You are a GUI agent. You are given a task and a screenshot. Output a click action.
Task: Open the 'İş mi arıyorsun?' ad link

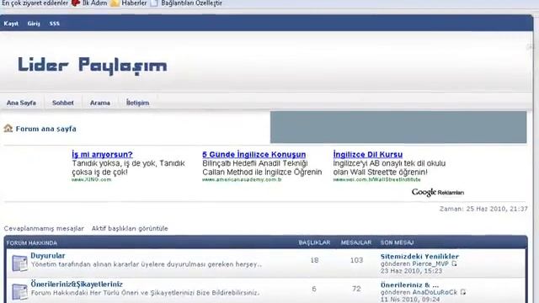102,155
